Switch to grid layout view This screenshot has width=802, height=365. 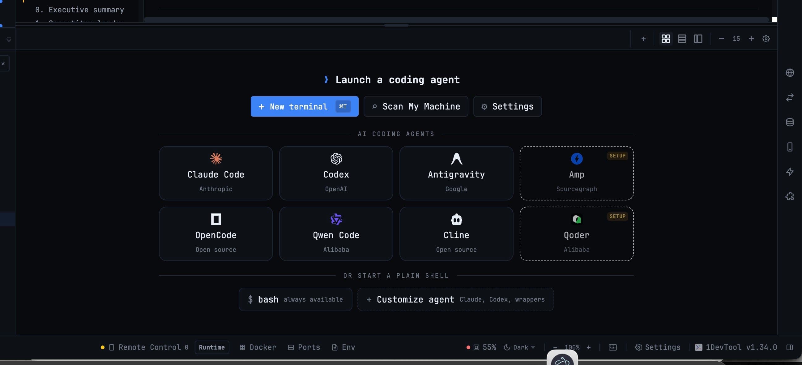coord(666,39)
